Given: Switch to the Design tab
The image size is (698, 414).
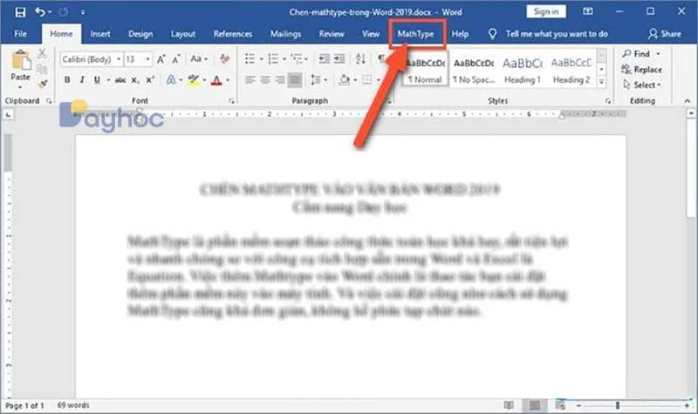Looking at the screenshot, I should tap(140, 34).
